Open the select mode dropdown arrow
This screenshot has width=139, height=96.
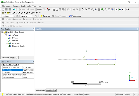coord(50,9)
